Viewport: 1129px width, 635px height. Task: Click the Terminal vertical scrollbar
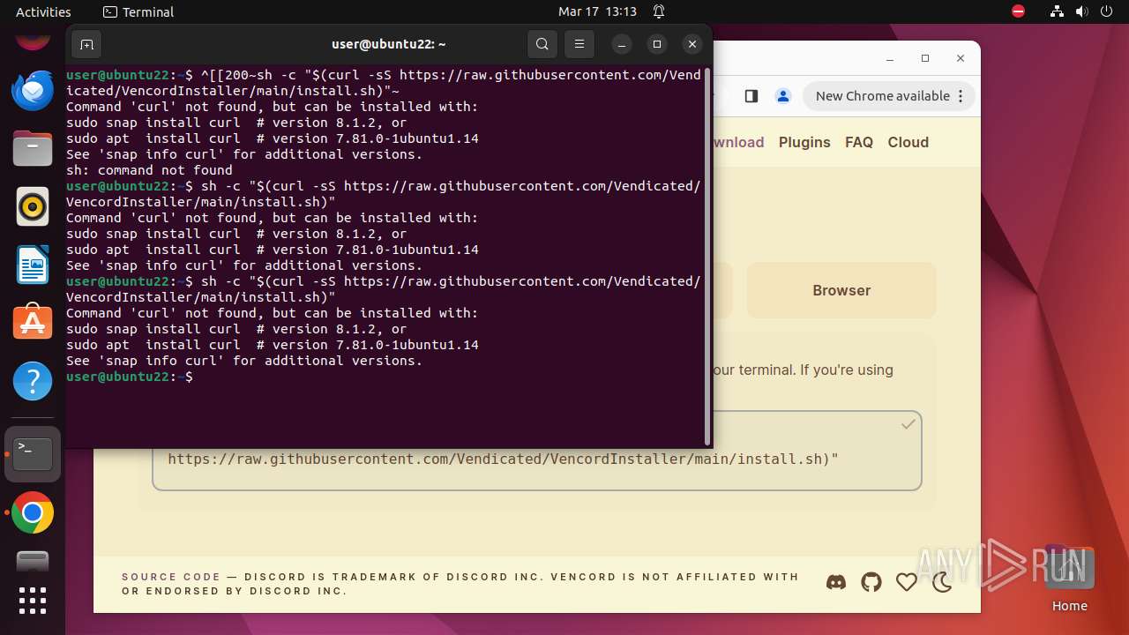(707, 256)
